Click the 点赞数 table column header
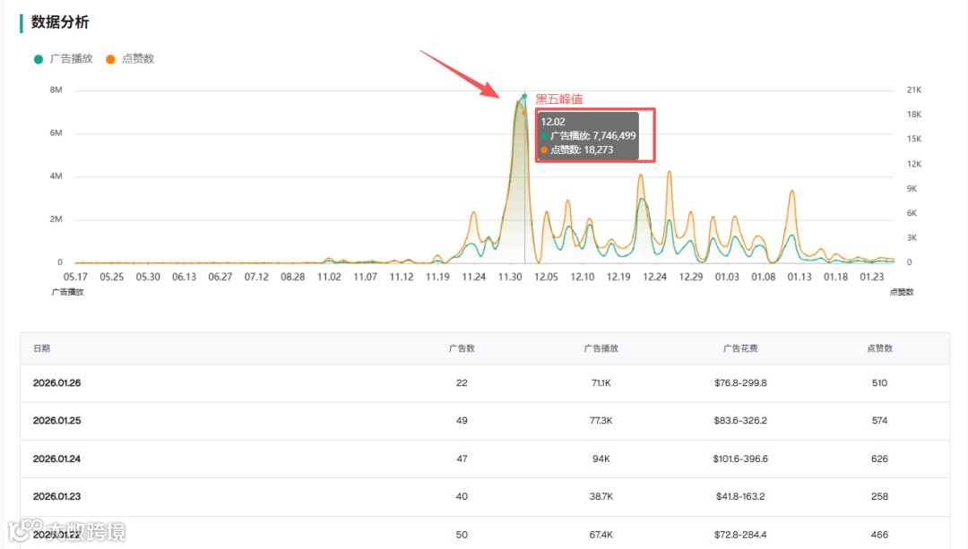Viewport: 968px width, 549px height. (x=880, y=348)
